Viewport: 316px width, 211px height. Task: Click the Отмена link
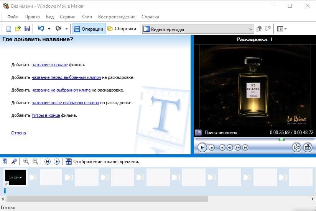tap(18, 133)
